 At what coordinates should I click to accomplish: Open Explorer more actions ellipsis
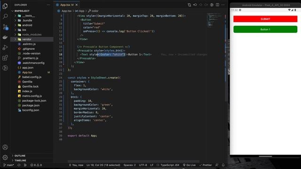coord(48,5)
